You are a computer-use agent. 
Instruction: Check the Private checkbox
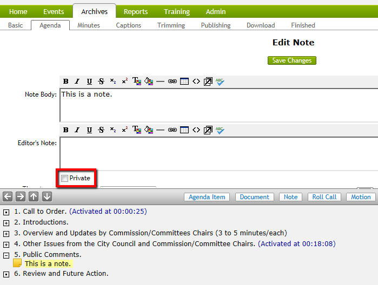click(x=64, y=178)
